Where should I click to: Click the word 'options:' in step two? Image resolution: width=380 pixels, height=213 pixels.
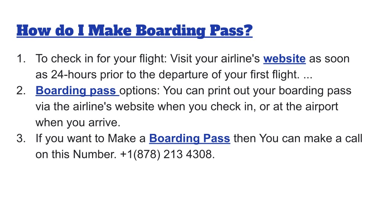coord(140,91)
